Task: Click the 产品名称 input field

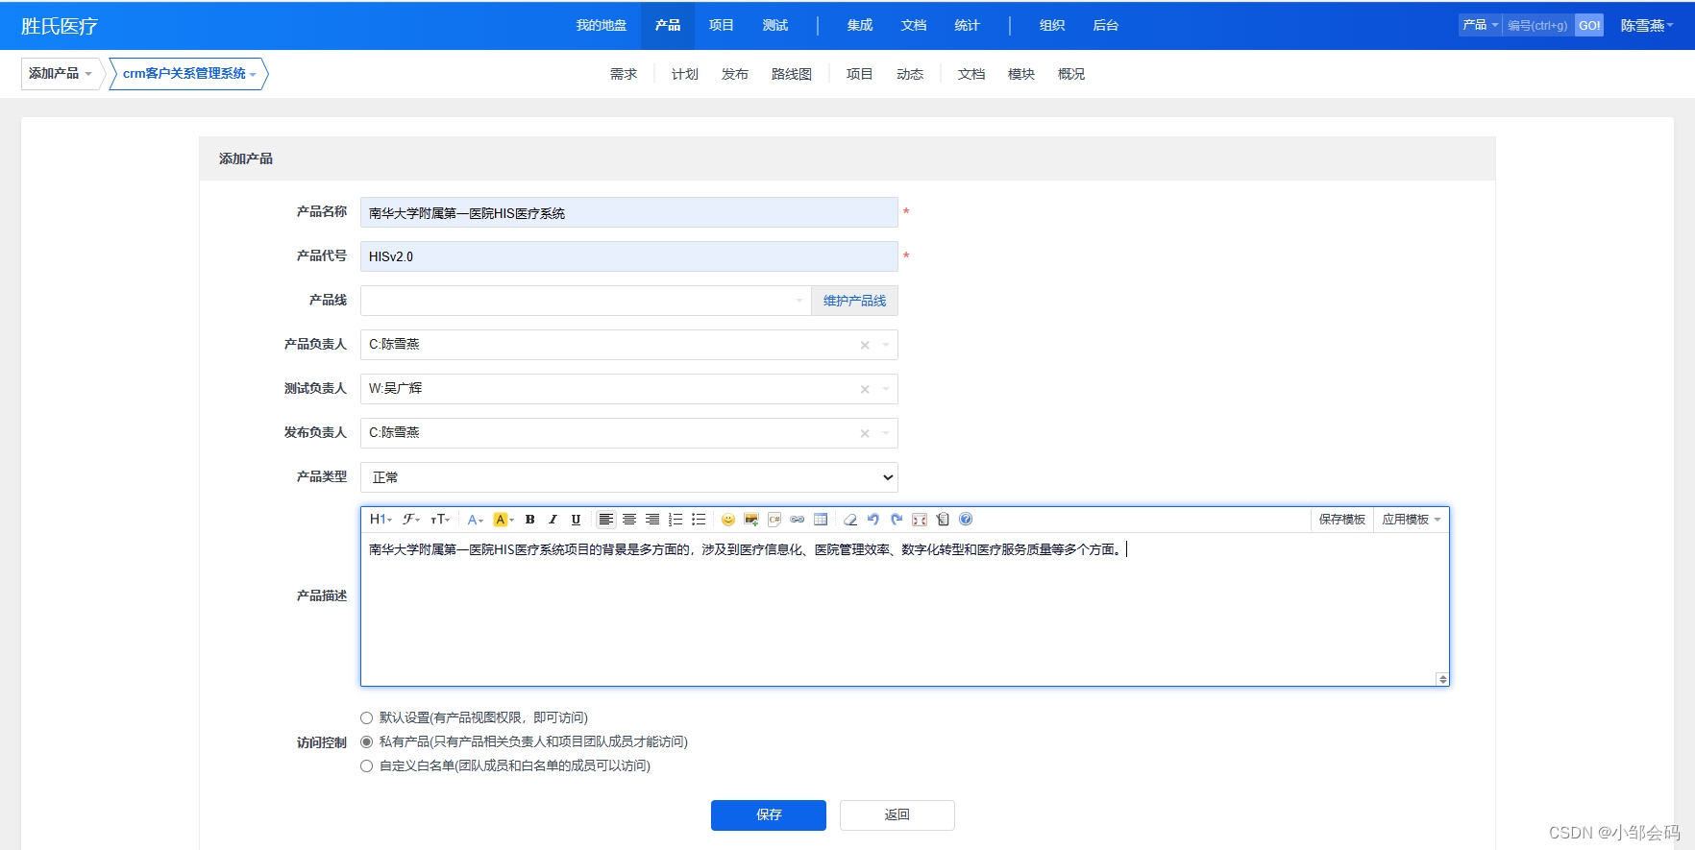Action: tap(629, 212)
